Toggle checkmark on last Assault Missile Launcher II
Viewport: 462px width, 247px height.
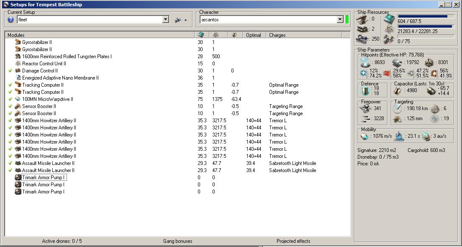pyautogui.click(x=10, y=170)
